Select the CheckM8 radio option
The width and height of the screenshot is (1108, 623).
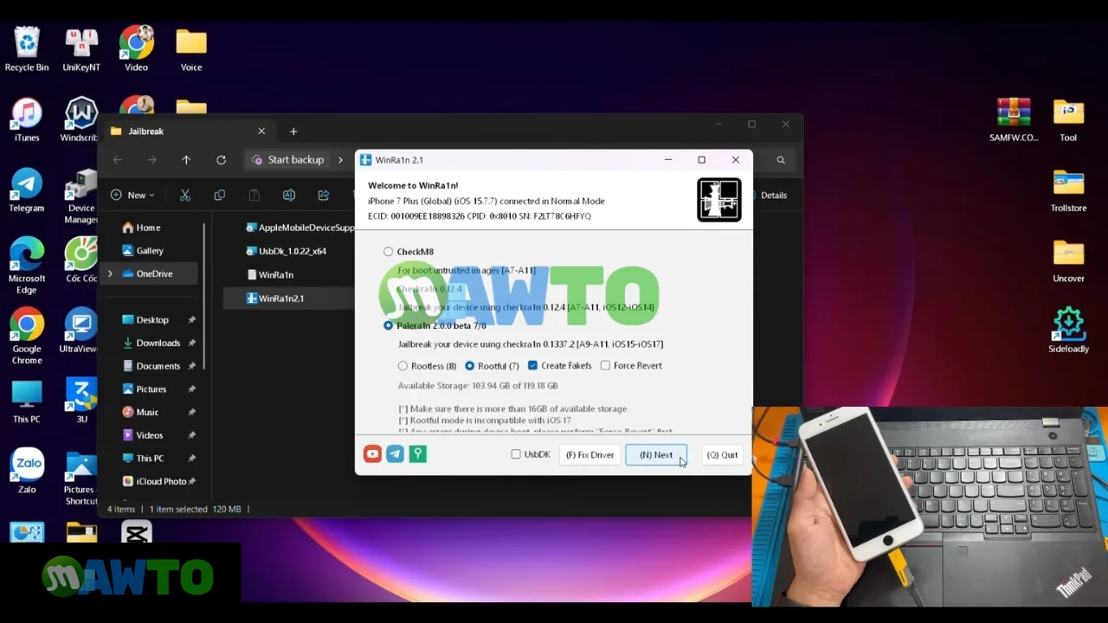(388, 252)
